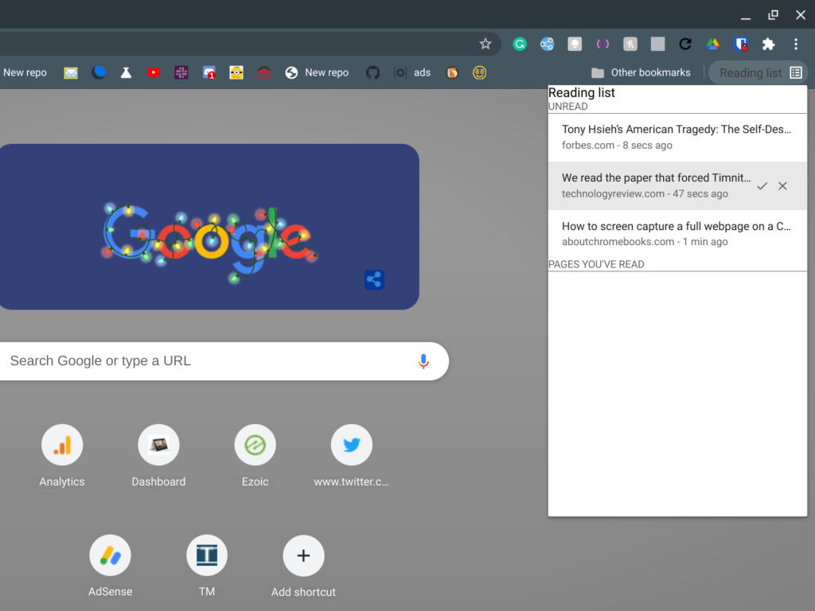Start voice search with the microphone
This screenshot has height=611, width=815.
(423, 361)
